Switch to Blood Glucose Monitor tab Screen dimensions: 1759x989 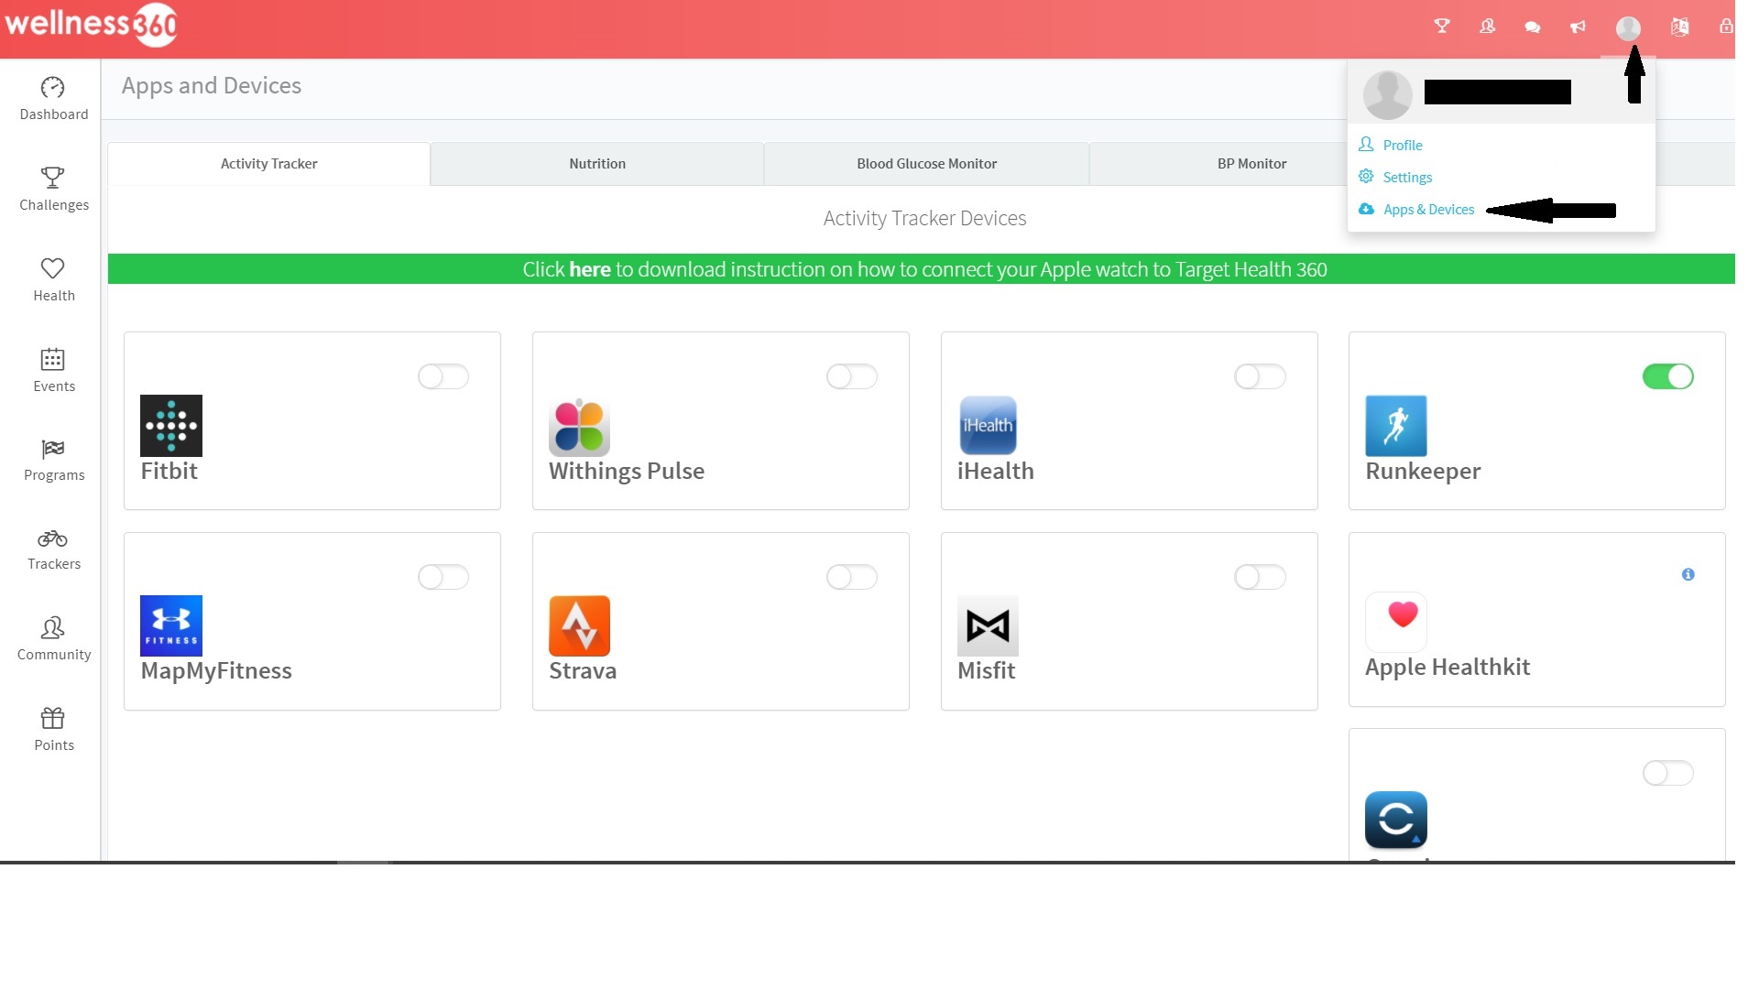pos(926,164)
